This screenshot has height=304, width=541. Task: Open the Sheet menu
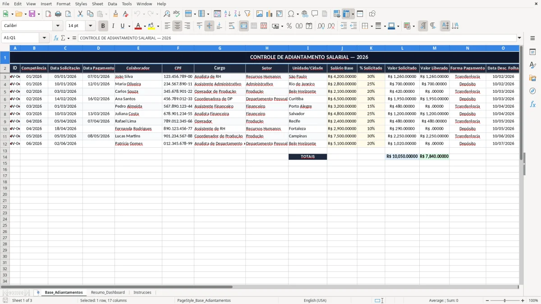point(97,4)
